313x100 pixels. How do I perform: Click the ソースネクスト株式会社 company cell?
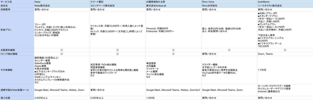click(x=270, y=5)
